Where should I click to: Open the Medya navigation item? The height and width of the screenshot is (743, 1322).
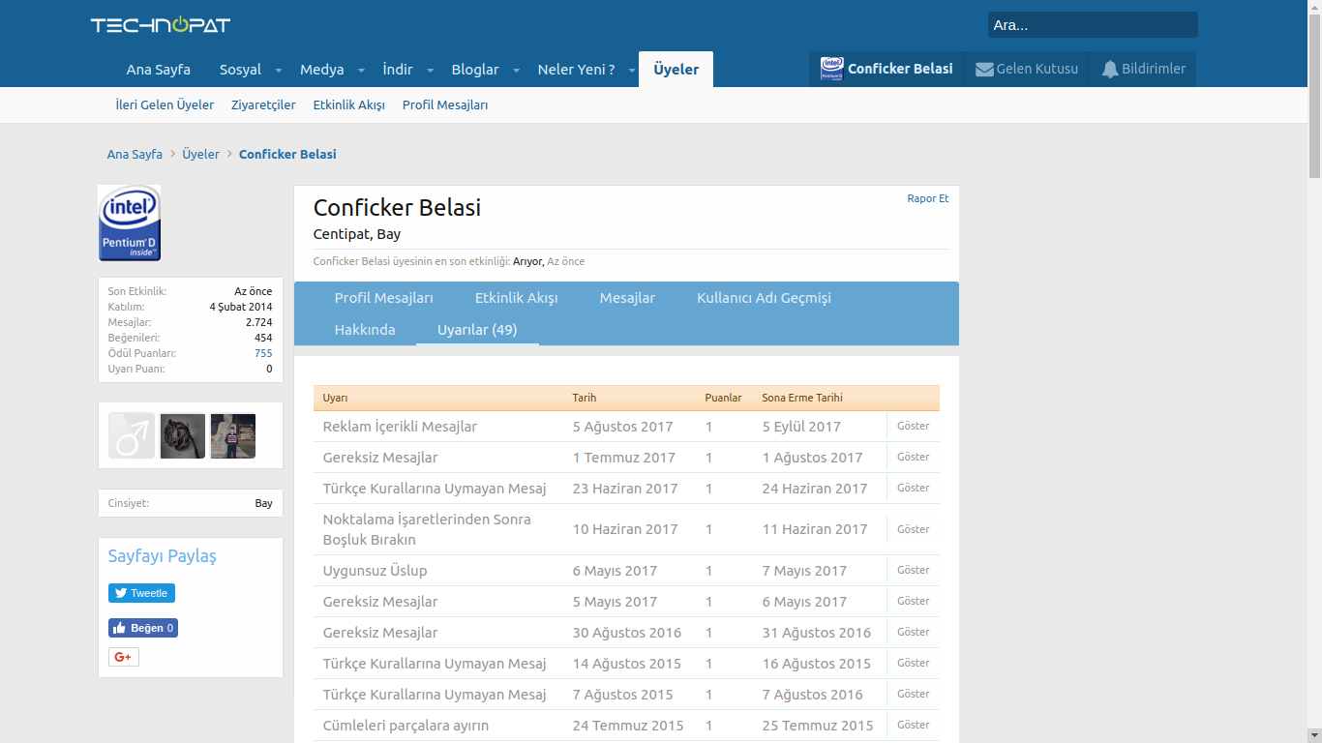(x=322, y=70)
